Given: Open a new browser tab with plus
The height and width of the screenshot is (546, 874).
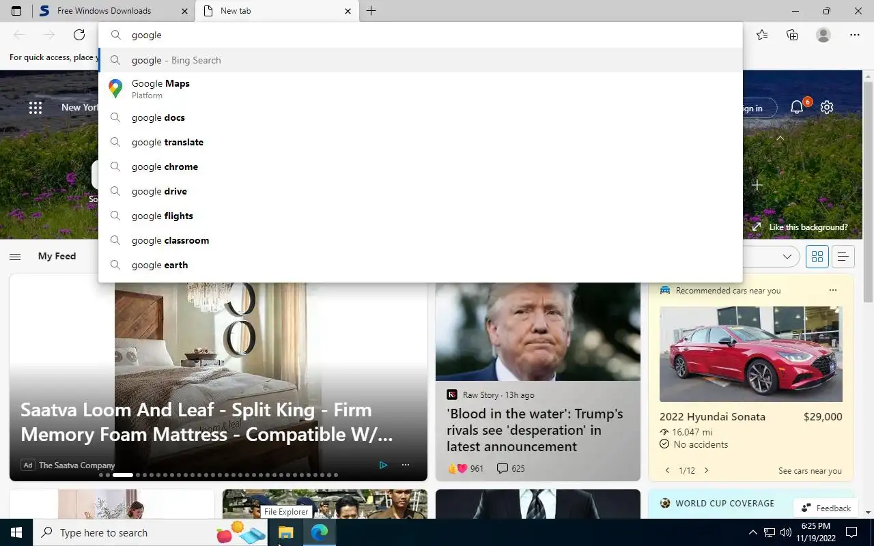Looking at the screenshot, I should click(371, 11).
